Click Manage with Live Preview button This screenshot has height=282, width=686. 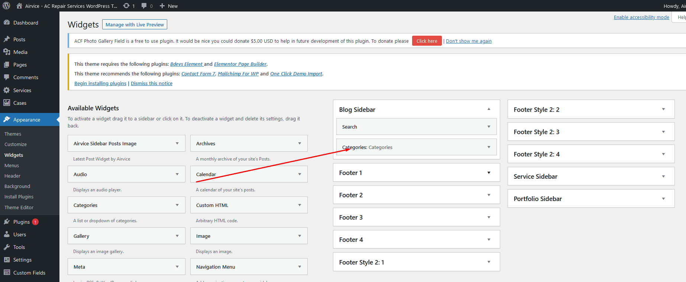click(135, 25)
